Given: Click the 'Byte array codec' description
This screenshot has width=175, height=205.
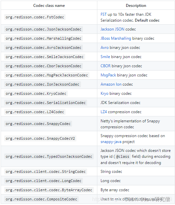Looking at the screenshot, I should pos(115,190).
